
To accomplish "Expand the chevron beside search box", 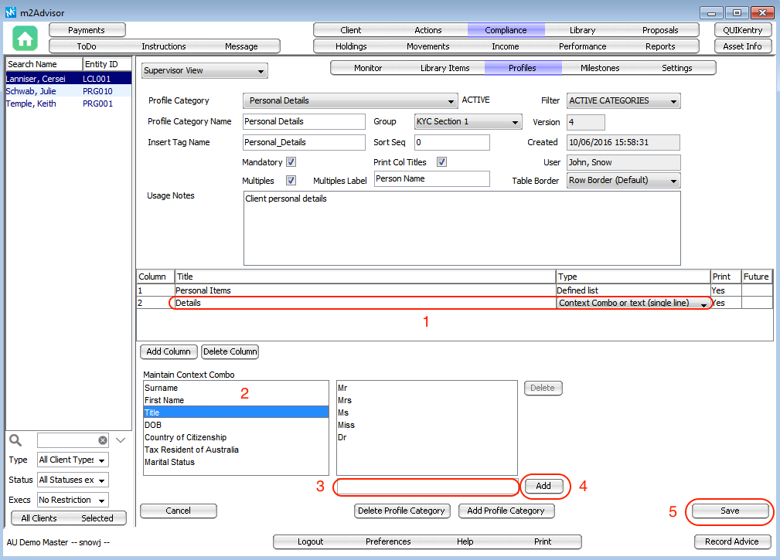I will point(121,440).
